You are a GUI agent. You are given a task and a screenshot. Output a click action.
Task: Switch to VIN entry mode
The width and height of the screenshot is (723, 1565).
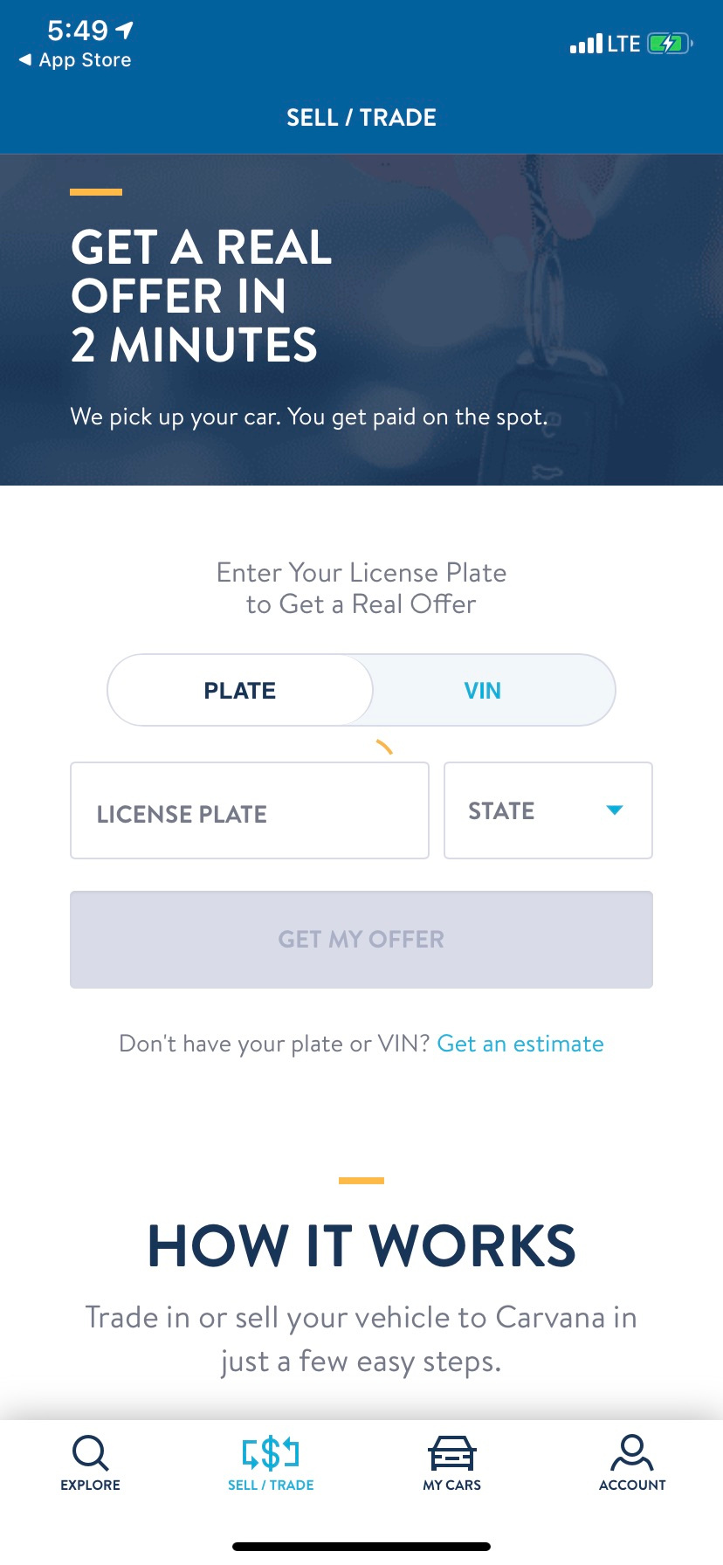(482, 691)
